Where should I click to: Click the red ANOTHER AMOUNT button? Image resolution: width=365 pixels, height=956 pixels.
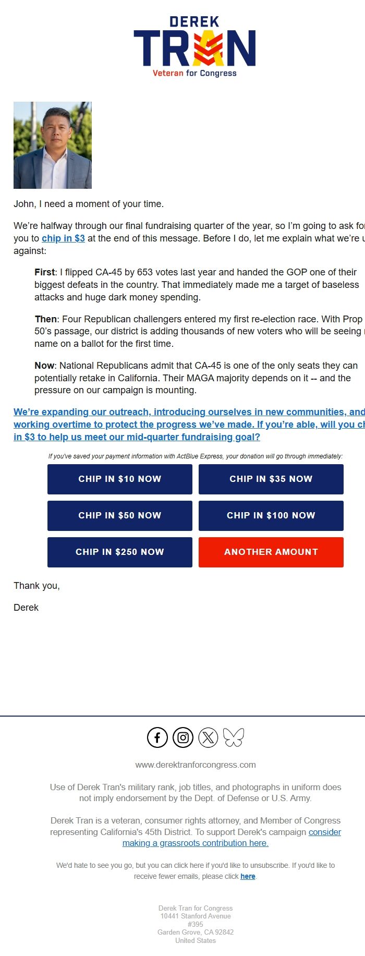271,552
